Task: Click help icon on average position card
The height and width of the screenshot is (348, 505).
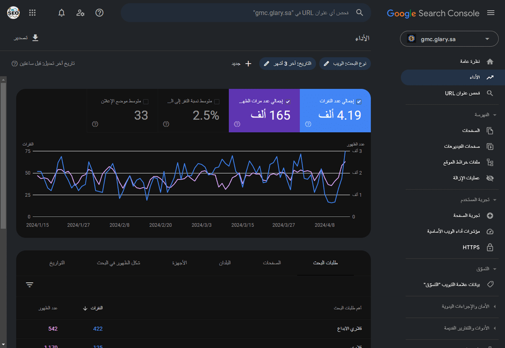Action: (95, 124)
